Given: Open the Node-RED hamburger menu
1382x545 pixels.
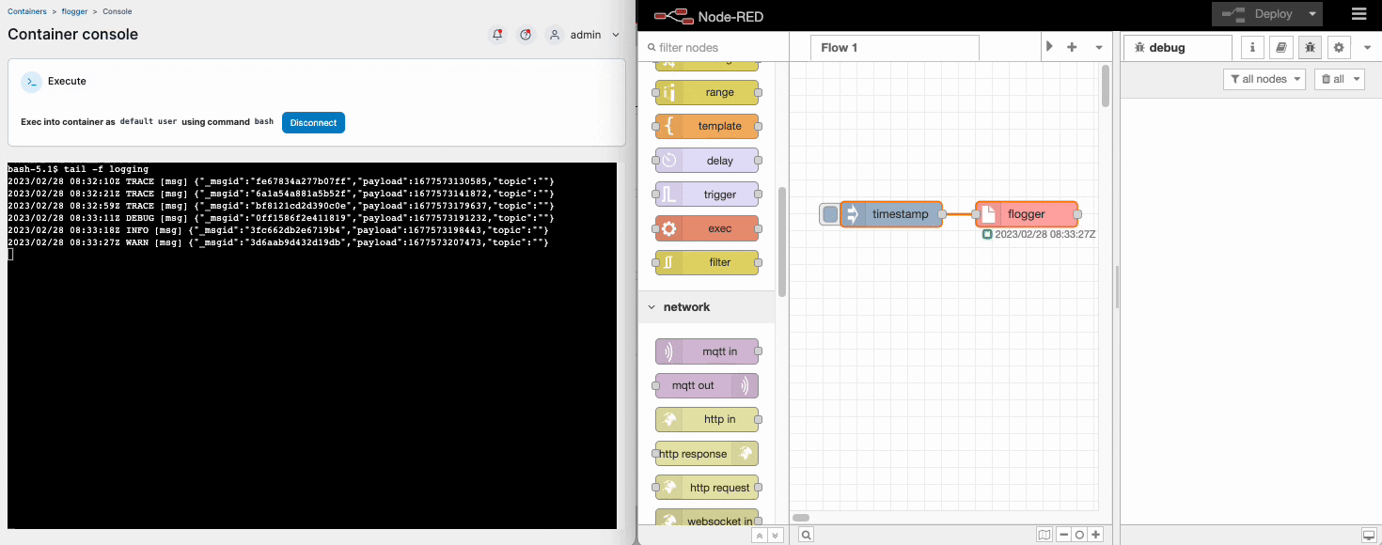Looking at the screenshot, I should click(1360, 14).
